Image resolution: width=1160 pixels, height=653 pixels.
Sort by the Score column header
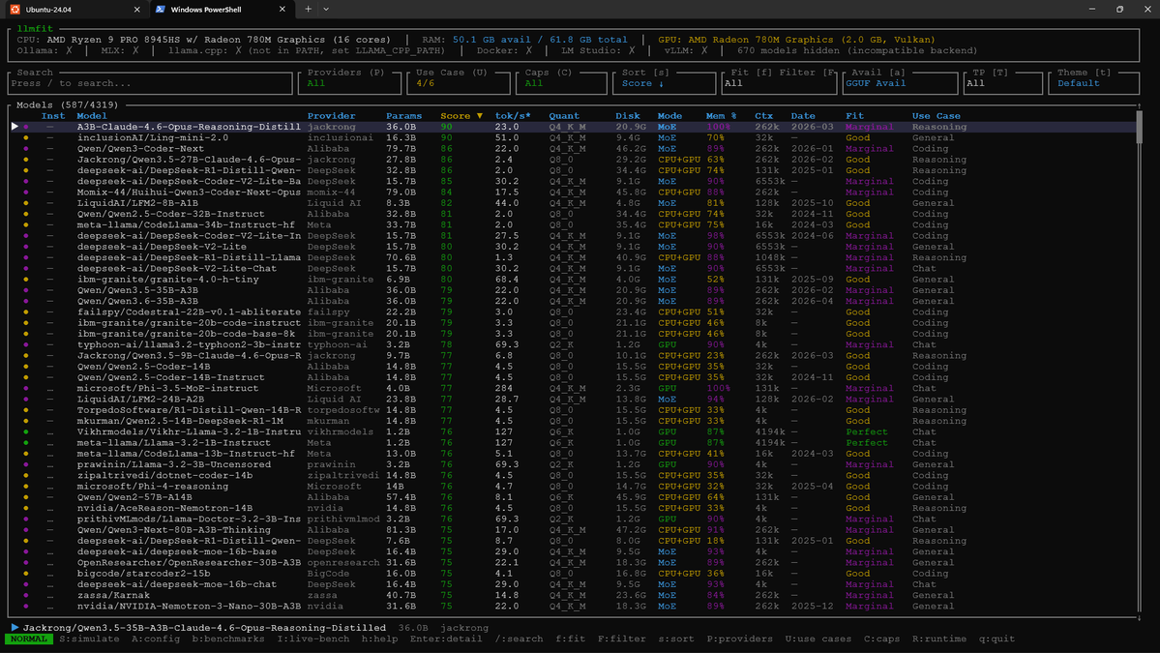click(461, 116)
